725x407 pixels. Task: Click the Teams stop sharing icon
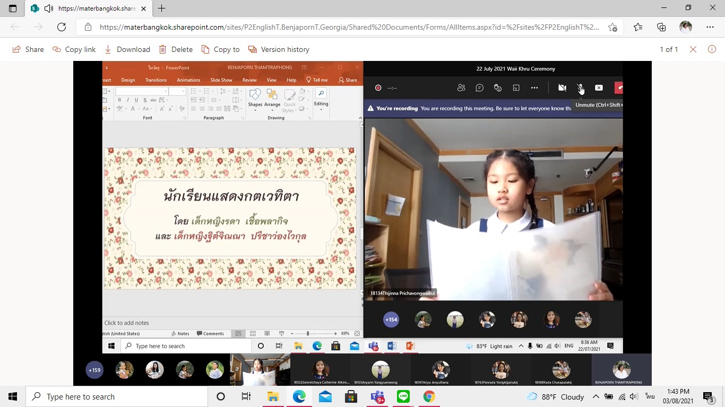coord(599,88)
